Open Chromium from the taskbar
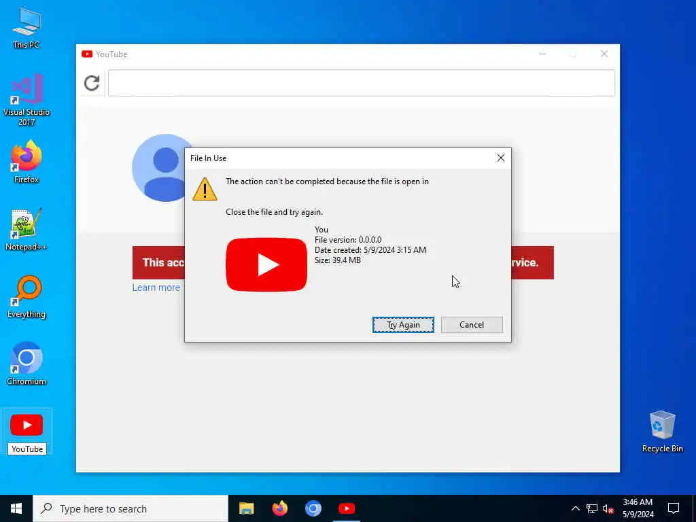 click(x=313, y=508)
